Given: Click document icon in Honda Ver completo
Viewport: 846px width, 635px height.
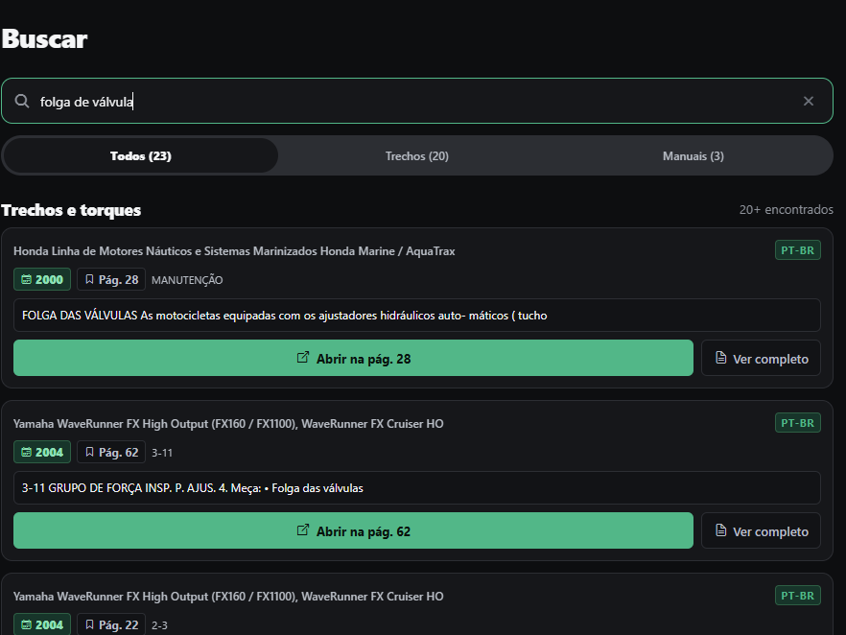Looking at the screenshot, I should coord(721,358).
